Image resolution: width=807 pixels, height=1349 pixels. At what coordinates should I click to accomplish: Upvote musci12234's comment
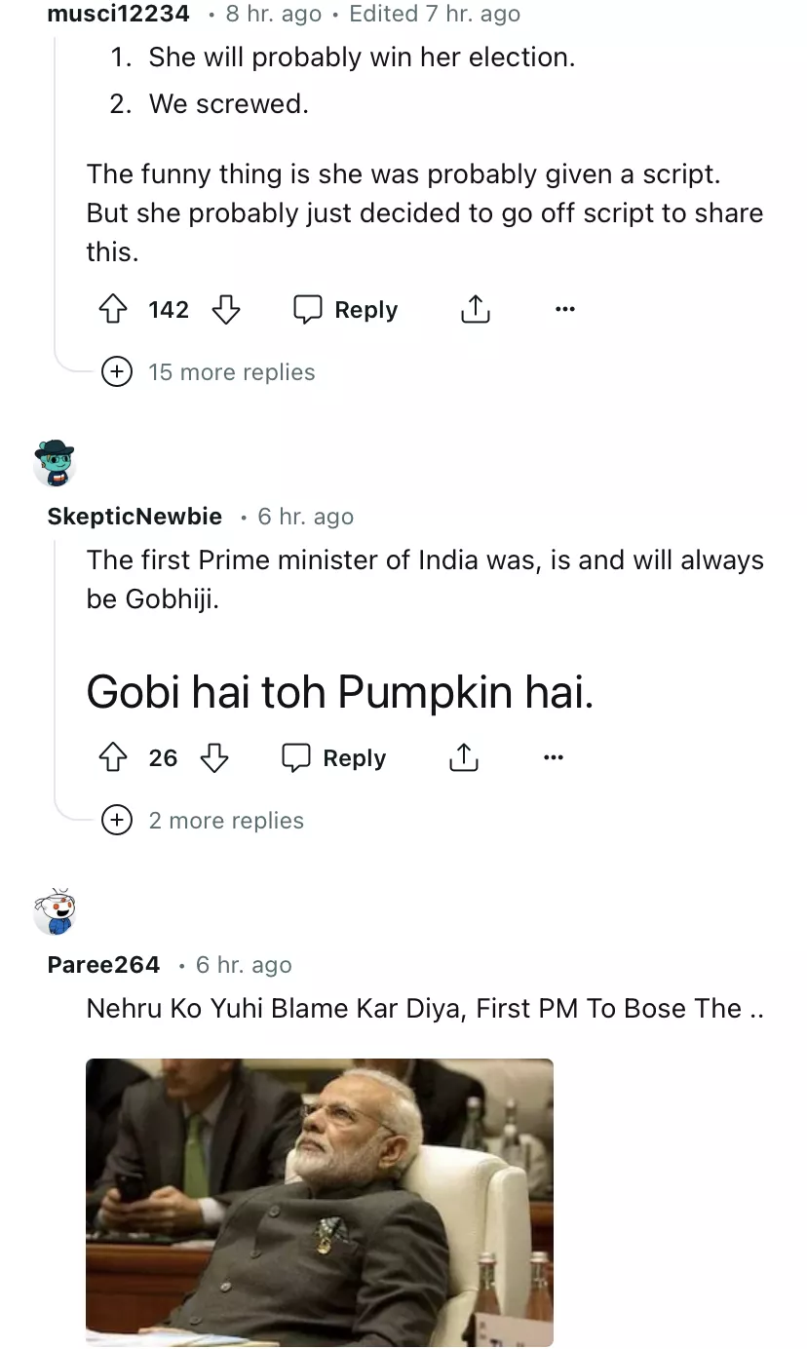click(114, 310)
